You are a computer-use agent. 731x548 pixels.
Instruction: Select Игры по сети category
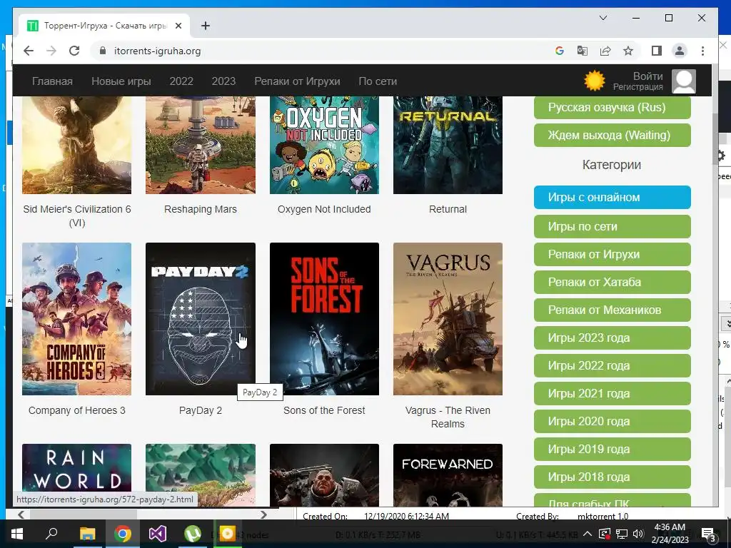[612, 226]
